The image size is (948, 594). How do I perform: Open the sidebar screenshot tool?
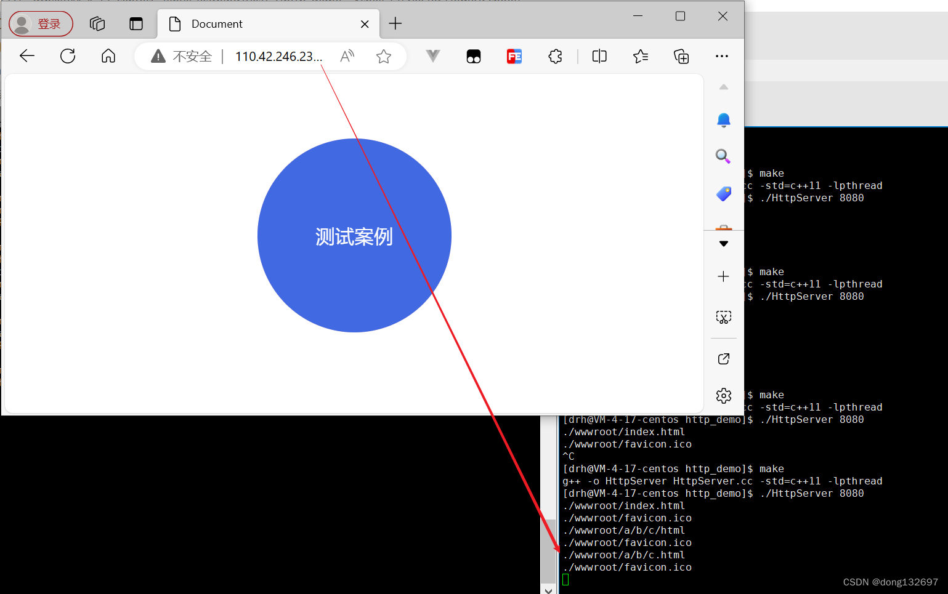[724, 318]
